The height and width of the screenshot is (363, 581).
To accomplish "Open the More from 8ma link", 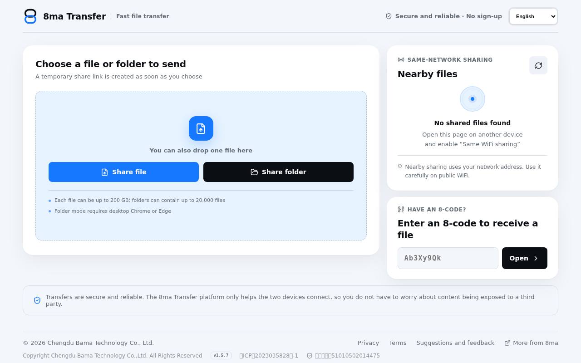I will coord(532,343).
